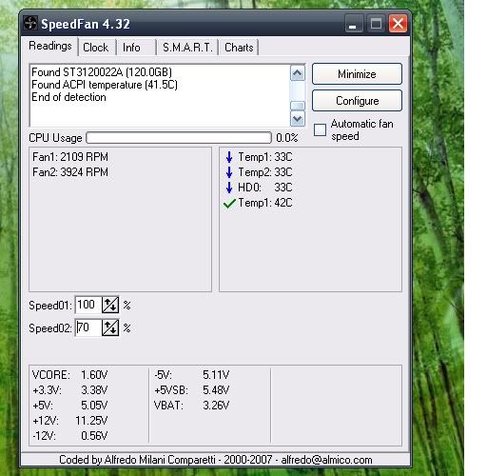Click the Speed01 percentage input field

pos(88,305)
